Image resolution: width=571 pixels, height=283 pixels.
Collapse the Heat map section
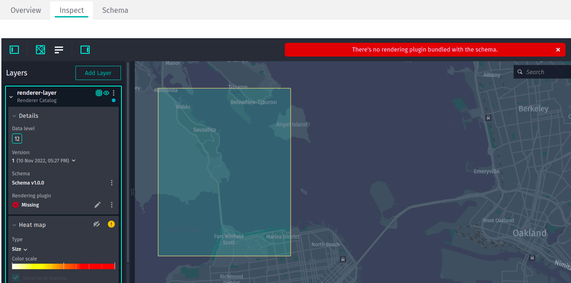pos(14,225)
